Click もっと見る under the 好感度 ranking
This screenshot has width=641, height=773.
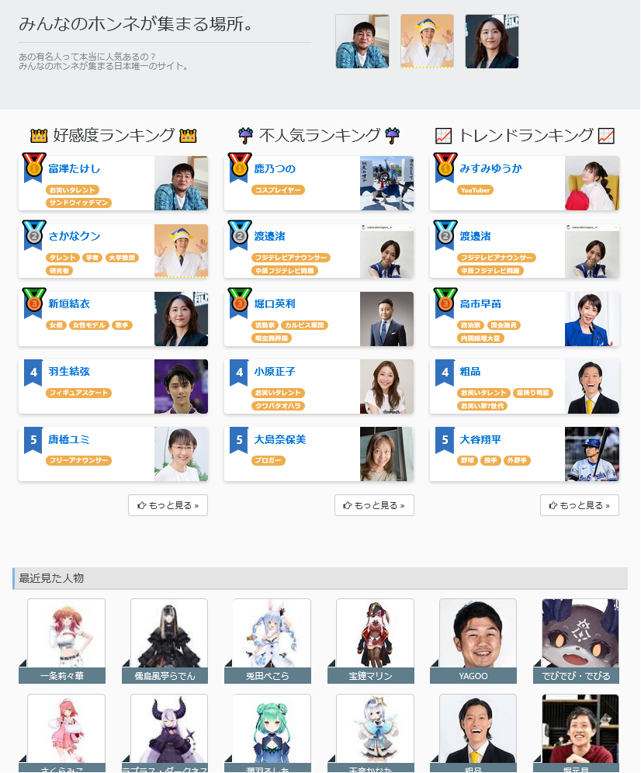coord(168,505)
